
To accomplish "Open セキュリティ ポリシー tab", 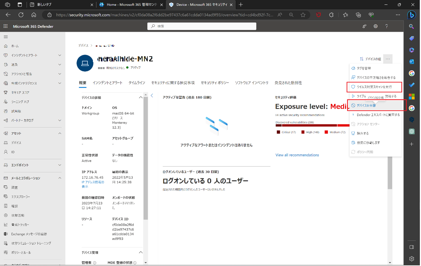I will pyautogui.click(x=215, y=83).
